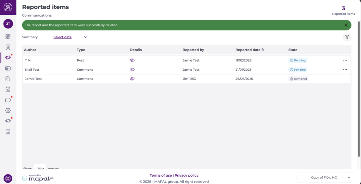
Task: Open the Terms of use link
Action: 161,176
